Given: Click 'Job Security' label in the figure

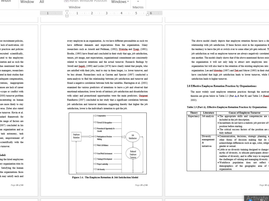Looking at the screenshot, I should pyautogui.click(x=101, y=169).
